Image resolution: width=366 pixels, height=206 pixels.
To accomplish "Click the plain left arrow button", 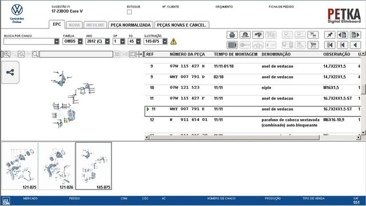I will 355,45.
